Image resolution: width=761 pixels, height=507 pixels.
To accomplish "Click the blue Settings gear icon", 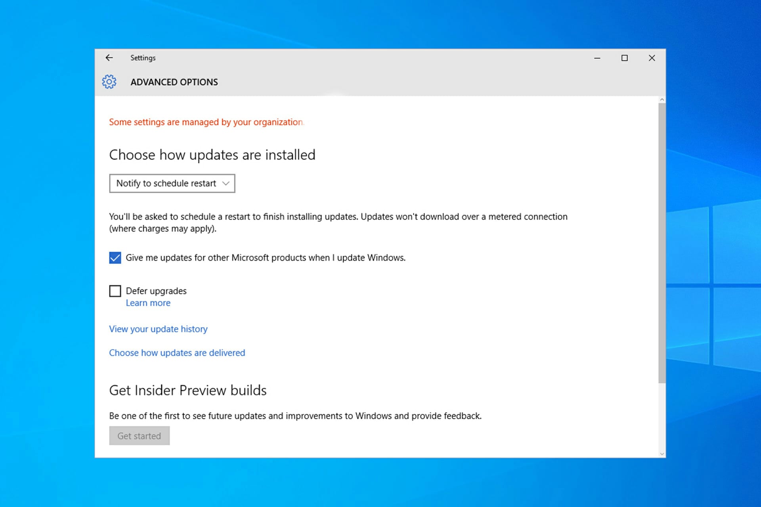I will (109, 82).
